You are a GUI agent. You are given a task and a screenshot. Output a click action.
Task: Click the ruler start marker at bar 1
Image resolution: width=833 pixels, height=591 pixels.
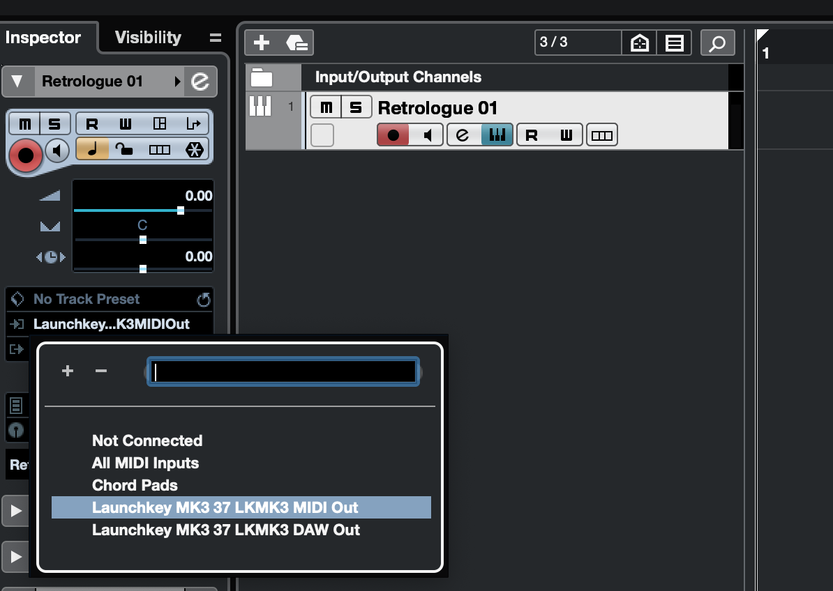[763, 36]
